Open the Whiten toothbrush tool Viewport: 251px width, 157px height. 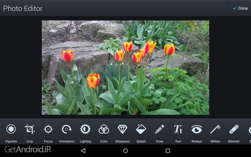point(215,129)
